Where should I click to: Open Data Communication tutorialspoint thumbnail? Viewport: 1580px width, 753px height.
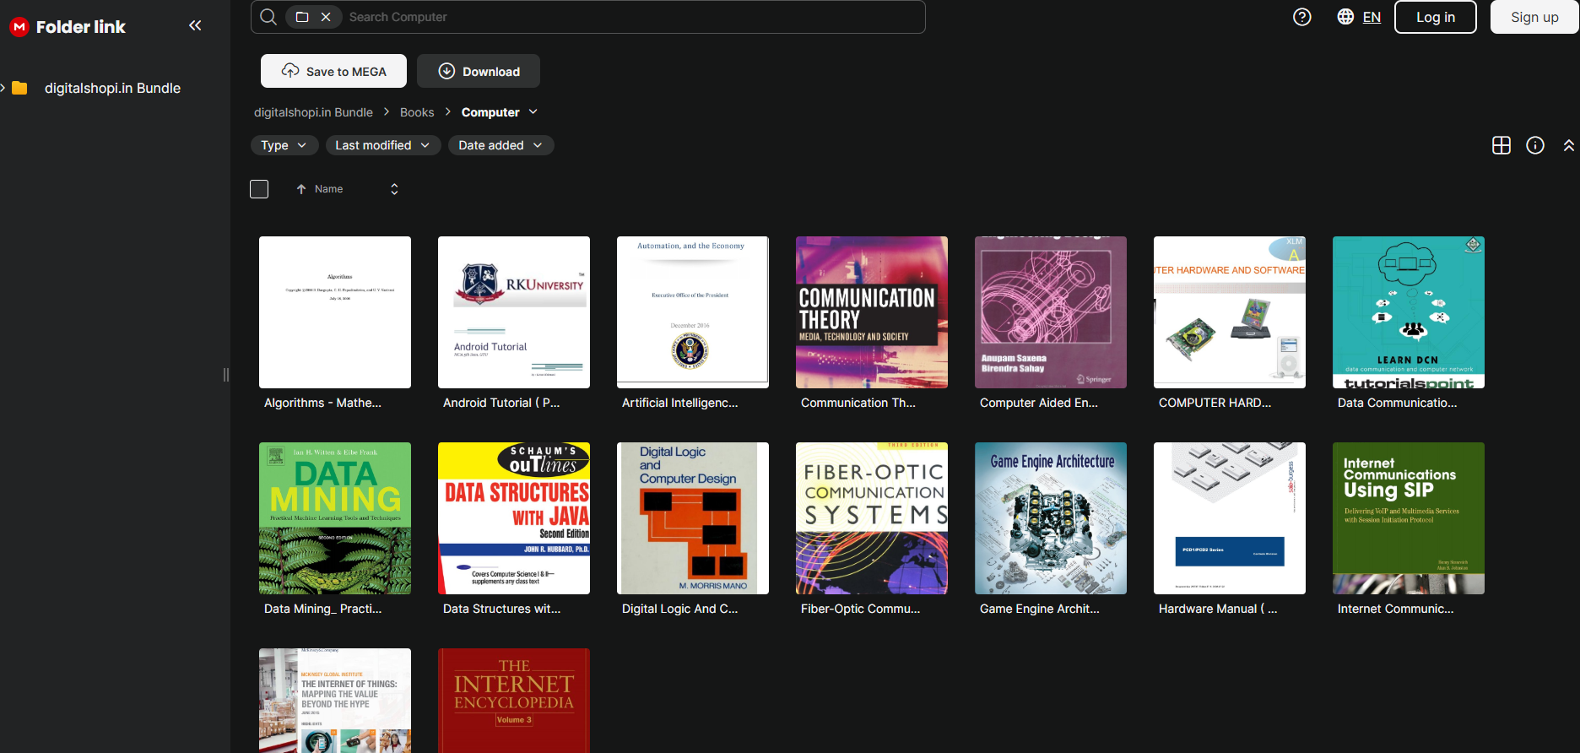point(1409,312)
